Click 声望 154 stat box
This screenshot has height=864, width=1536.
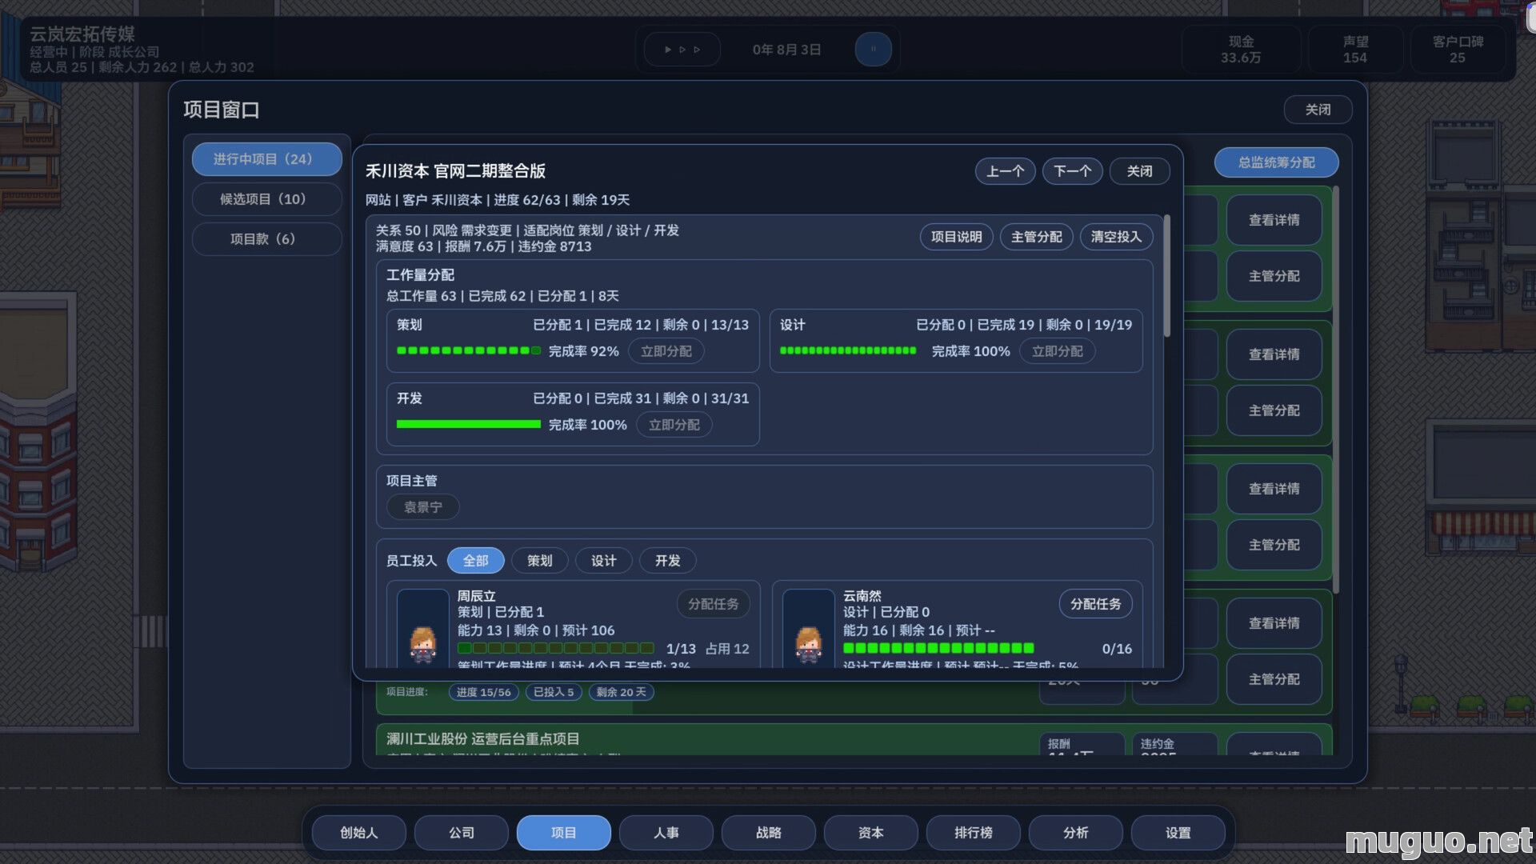click(1355, 50)
